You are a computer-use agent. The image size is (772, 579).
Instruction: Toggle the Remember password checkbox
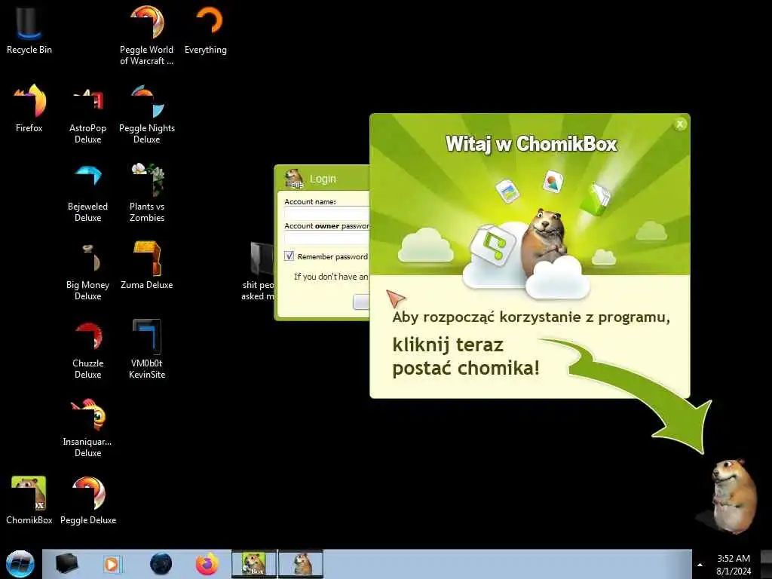point(289,256)
